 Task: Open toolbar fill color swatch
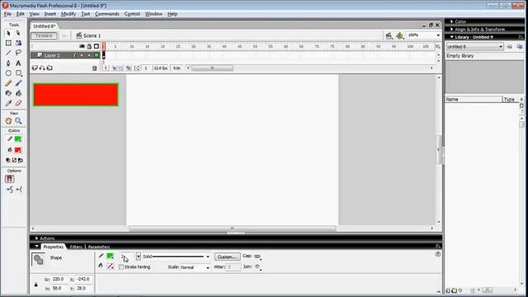coord(18,150)
